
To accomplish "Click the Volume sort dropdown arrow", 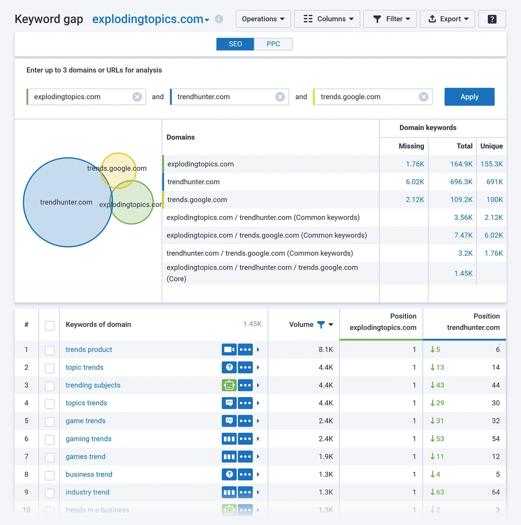I will tap(331, 325).
